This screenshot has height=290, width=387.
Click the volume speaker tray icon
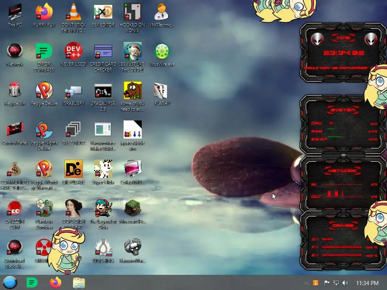[x=345, y=283]
